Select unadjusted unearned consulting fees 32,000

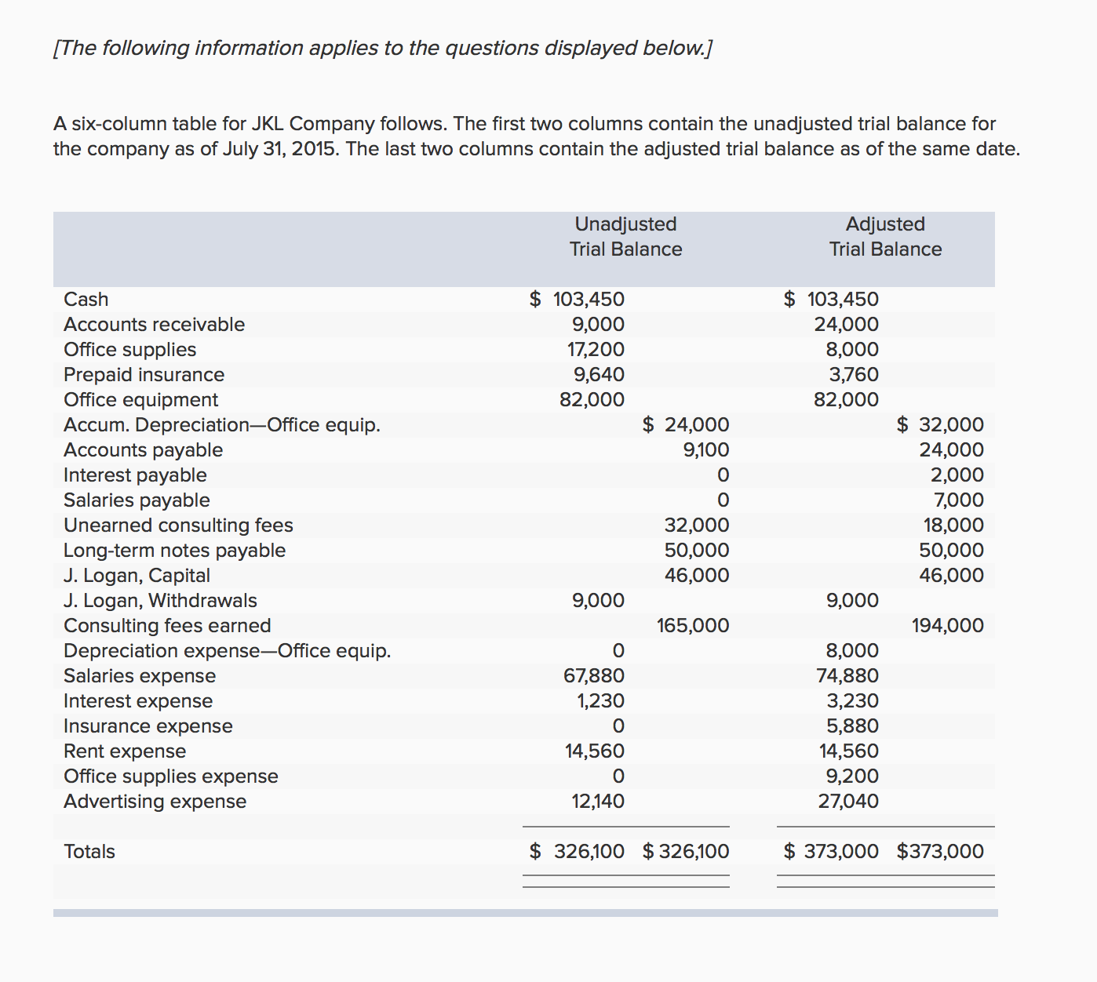697,526
